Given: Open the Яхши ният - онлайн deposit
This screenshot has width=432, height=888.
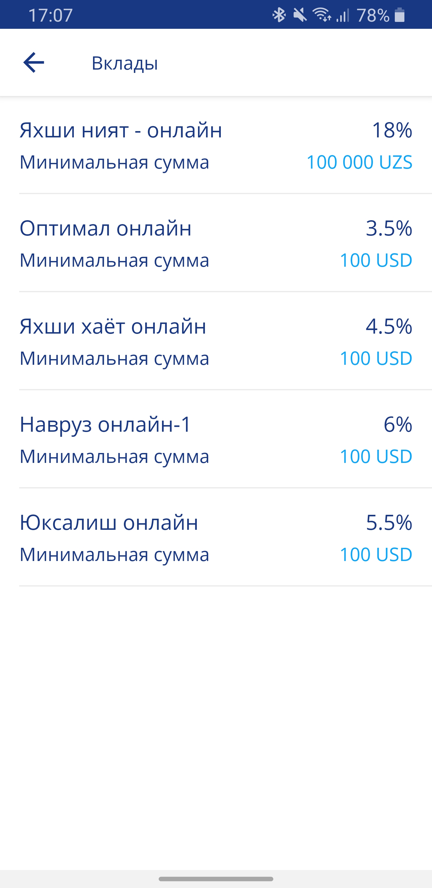Looking at the screenshot, I should [121, 130].
